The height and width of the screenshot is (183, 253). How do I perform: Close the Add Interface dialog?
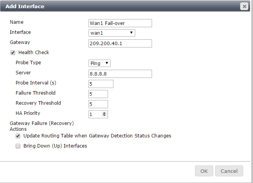[244, 6]
